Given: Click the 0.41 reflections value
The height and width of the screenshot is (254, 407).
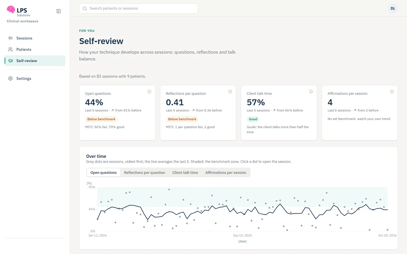Looking at the screenshot, I should (x=175, y=102).
